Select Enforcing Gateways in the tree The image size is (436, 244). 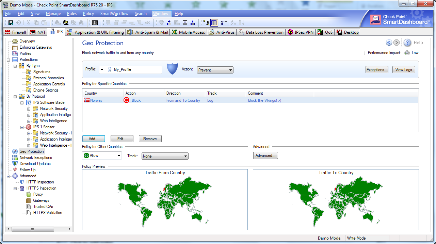[x=36, y=47]
